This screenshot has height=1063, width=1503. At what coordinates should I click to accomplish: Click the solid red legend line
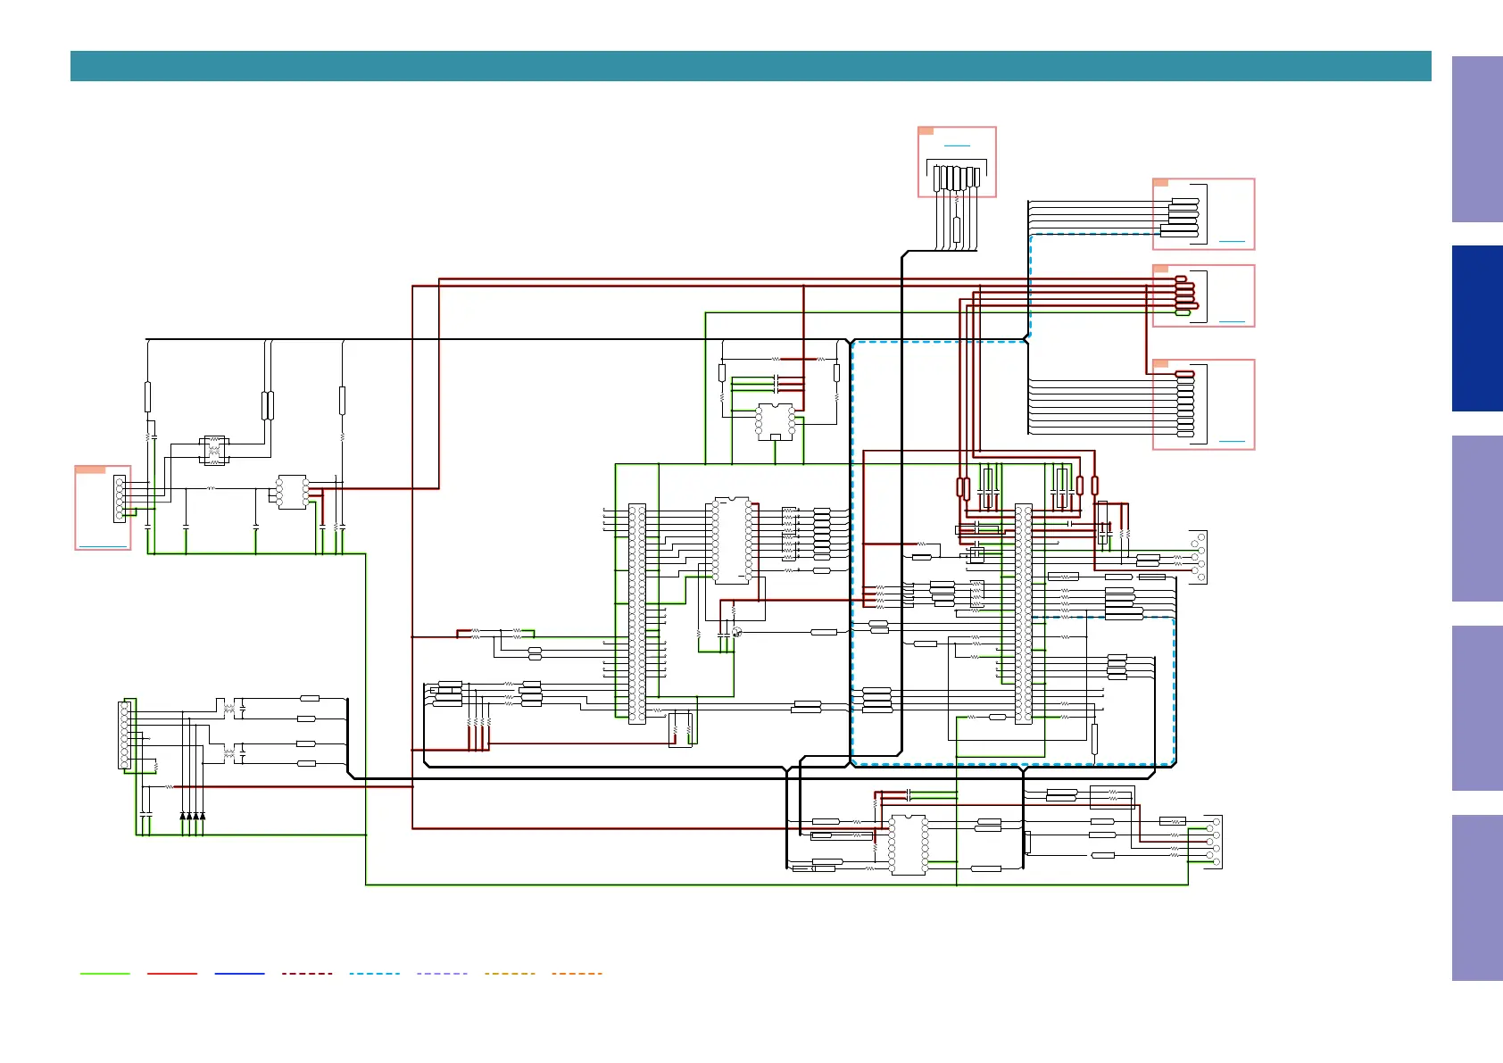(x=172, y=974)
